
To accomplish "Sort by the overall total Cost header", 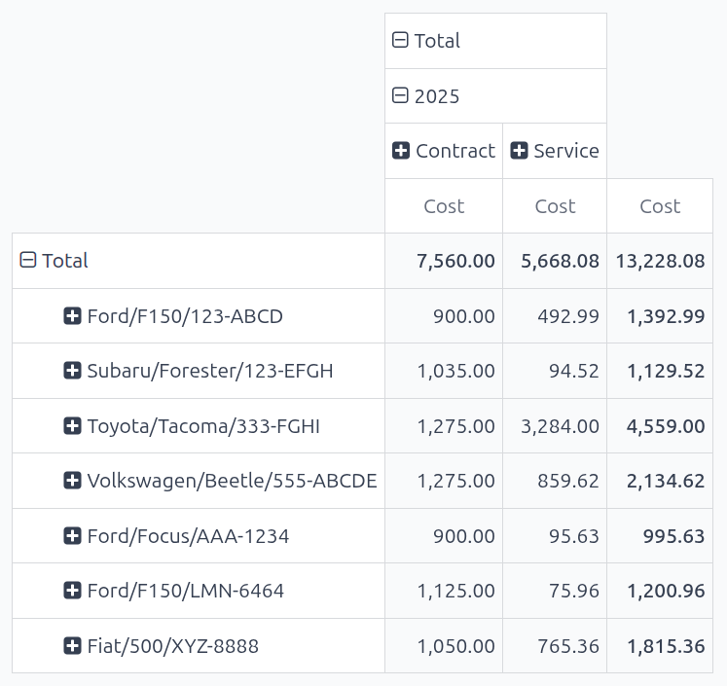I will (x=660, y=206).
